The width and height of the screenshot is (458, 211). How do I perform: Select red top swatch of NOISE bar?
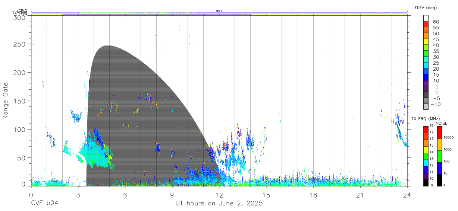[x=439, y=132]
